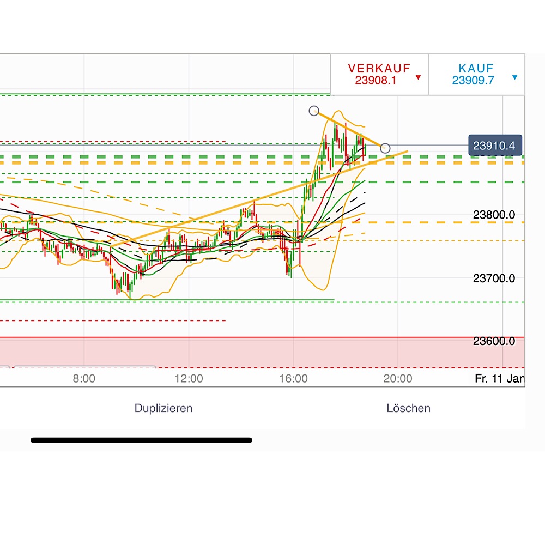Open the red dropdown triangle beside VERKAUF

coord(417,77)
